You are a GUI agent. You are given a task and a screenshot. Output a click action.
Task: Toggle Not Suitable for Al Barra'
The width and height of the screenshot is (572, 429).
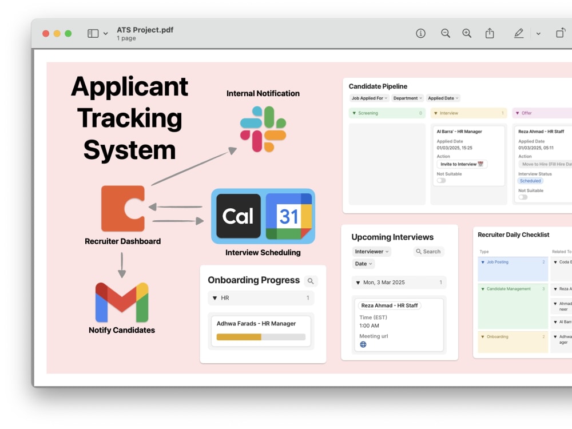(441, 180)
